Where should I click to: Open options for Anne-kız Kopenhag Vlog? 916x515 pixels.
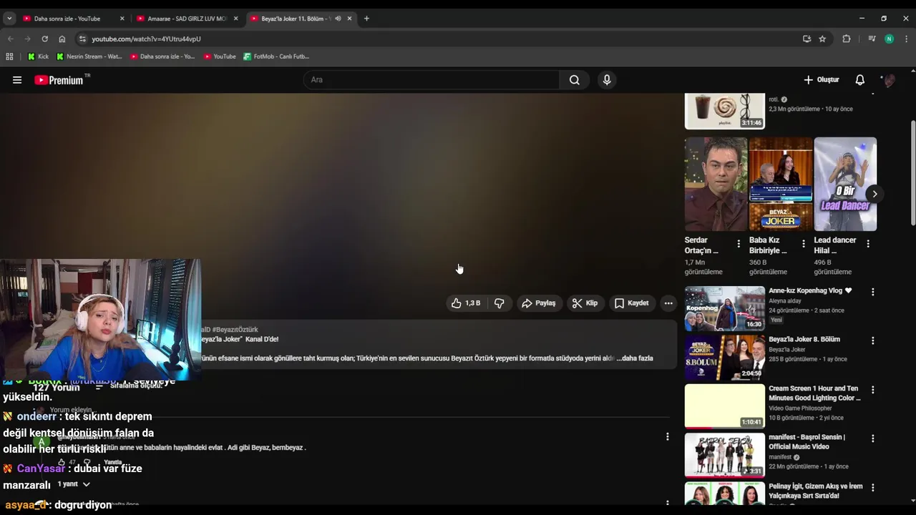872,292
